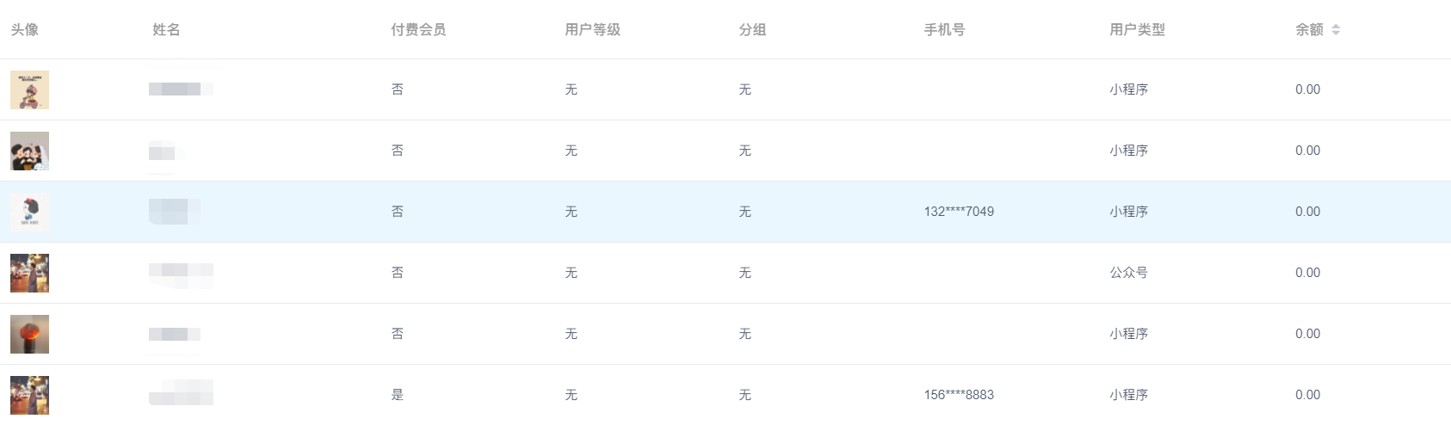This screenshot has height=425, width=1451.
Task: Click the 是 paid member cell
Action: click(x=397, y=395)
